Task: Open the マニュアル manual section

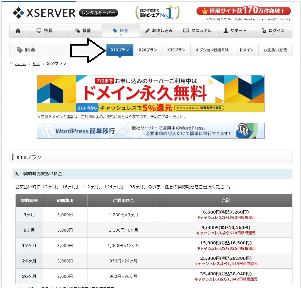Action: tap(197, 31)
